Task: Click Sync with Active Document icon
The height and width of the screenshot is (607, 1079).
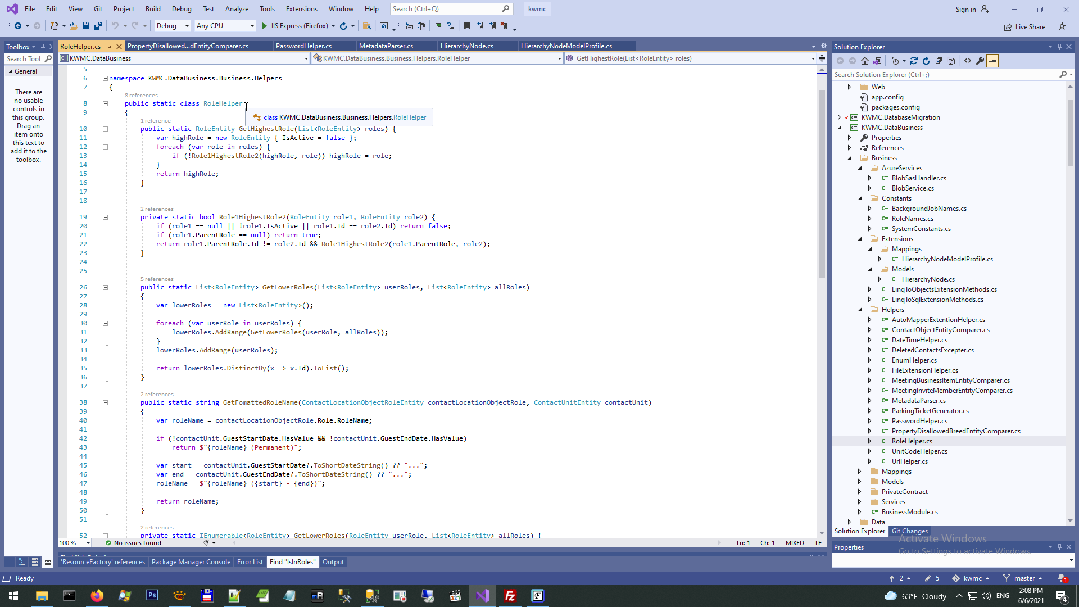Action: pos(914,61)
